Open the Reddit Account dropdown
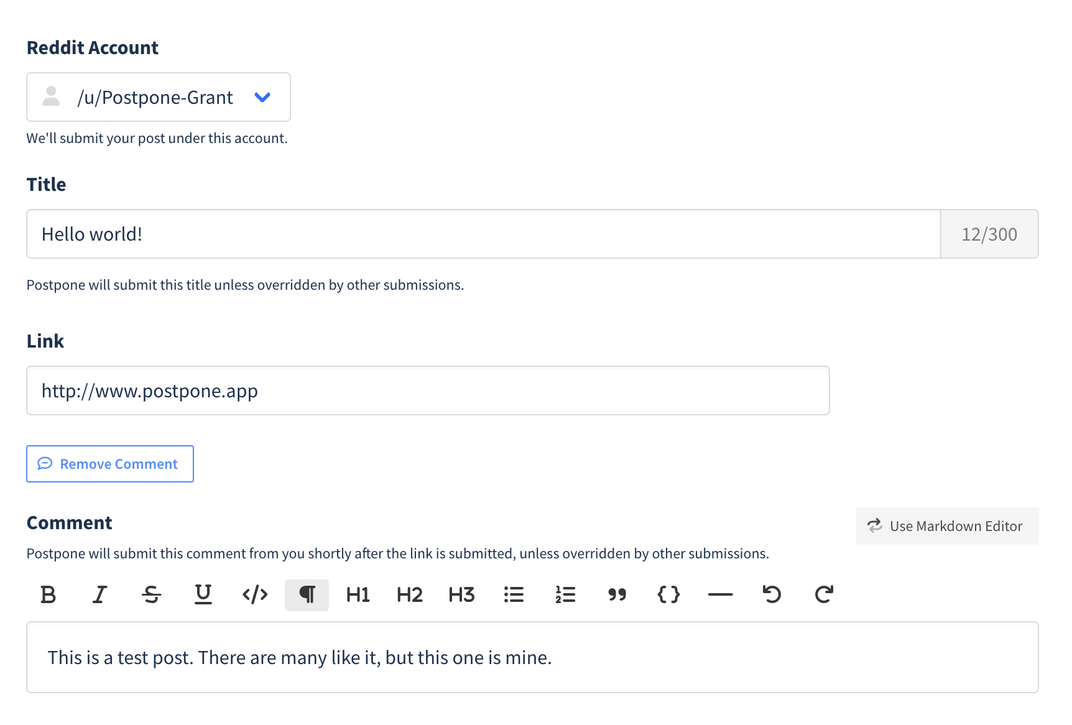Viewport: 1072px width, 725px height. pyautogui.click(x=159, y=97)
